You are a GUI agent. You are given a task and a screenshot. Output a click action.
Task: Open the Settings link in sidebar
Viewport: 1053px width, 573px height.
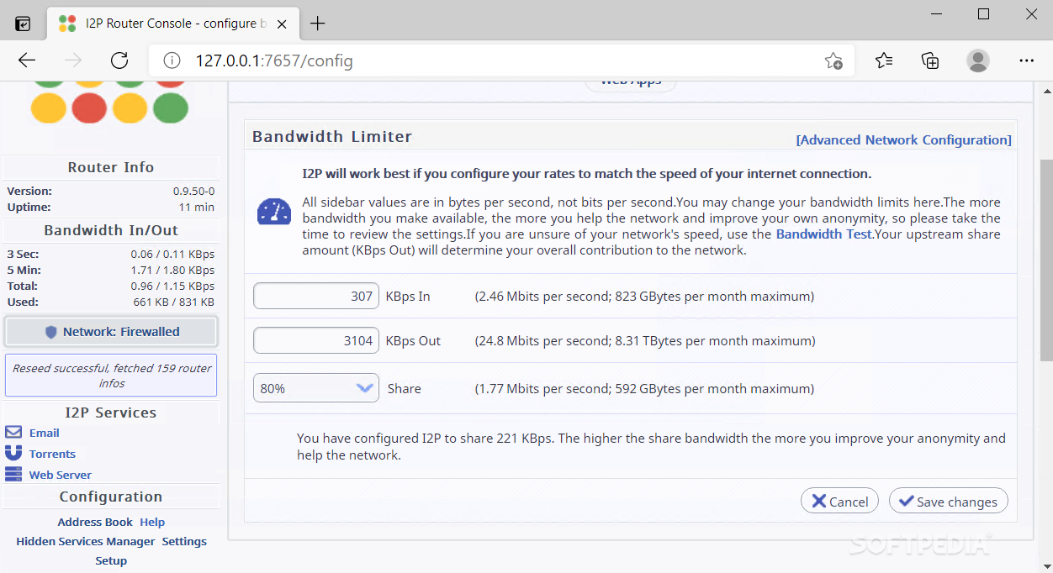click(x=184, y=541)
